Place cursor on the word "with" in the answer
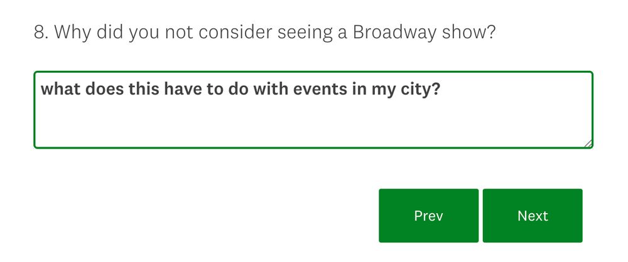Viewport: 628px width, 262px height. tap(268, 89)
